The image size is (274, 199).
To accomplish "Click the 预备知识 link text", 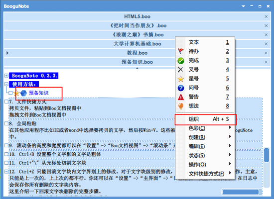I will click(39, 93).
